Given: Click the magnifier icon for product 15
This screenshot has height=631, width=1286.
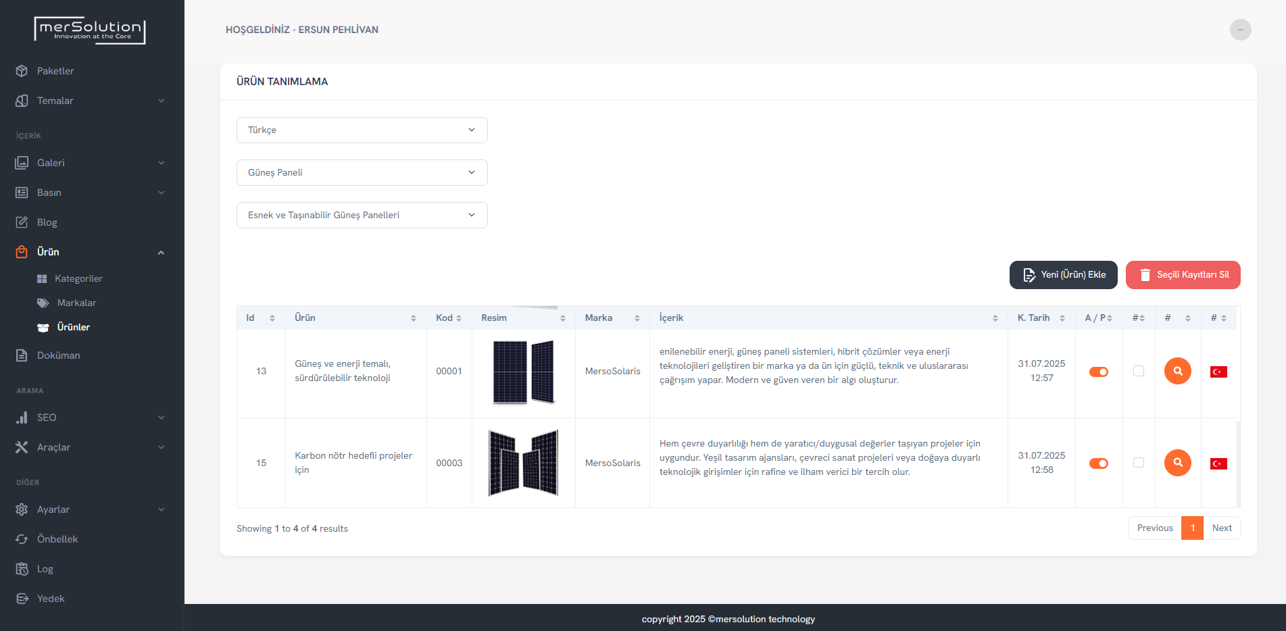Looking at the screenshot, I should pos(1177,463).
